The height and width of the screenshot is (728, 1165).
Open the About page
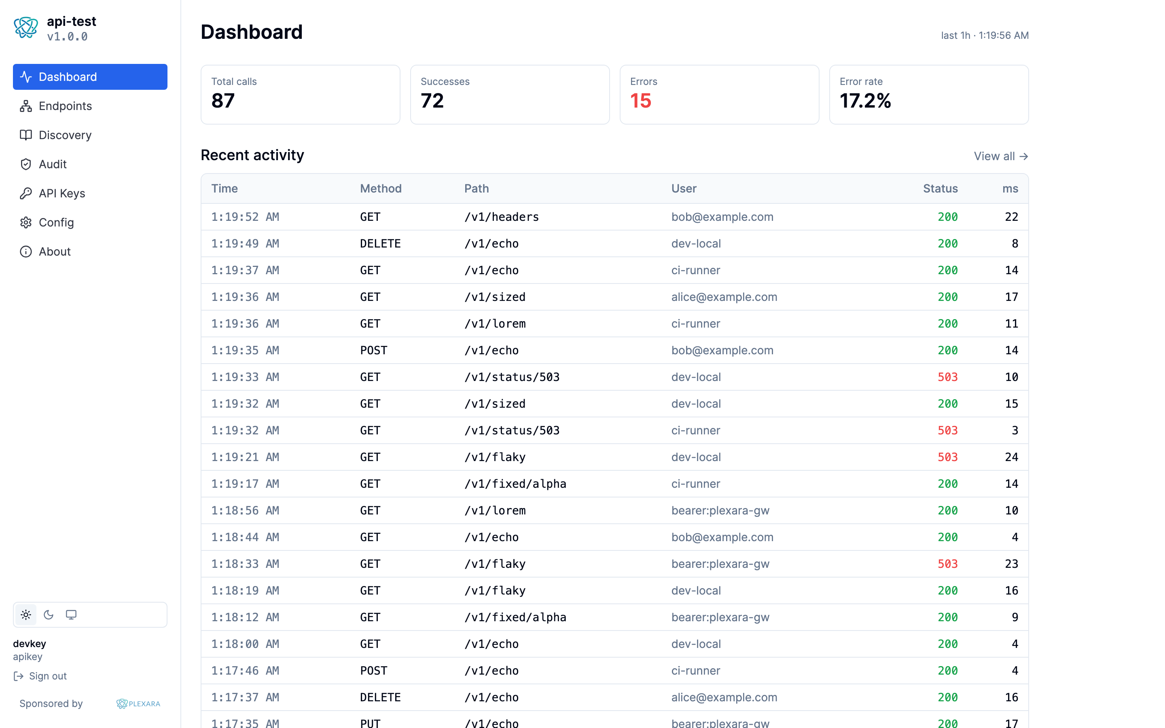click(90, 251)
